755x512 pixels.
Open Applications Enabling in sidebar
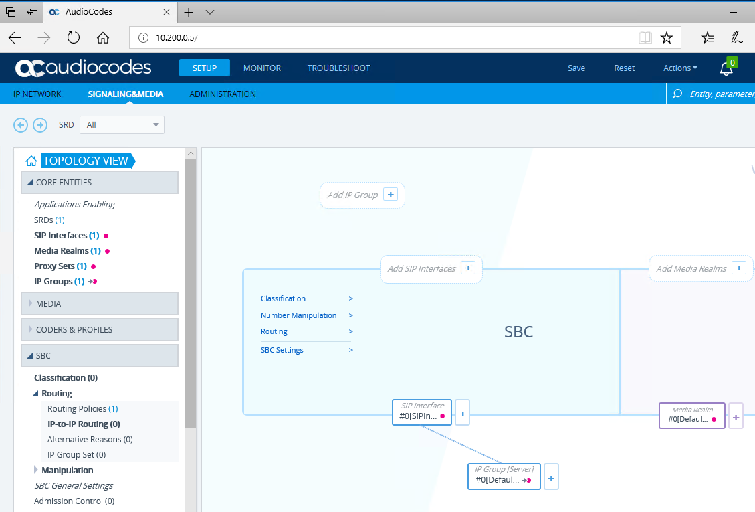[75, 204]
